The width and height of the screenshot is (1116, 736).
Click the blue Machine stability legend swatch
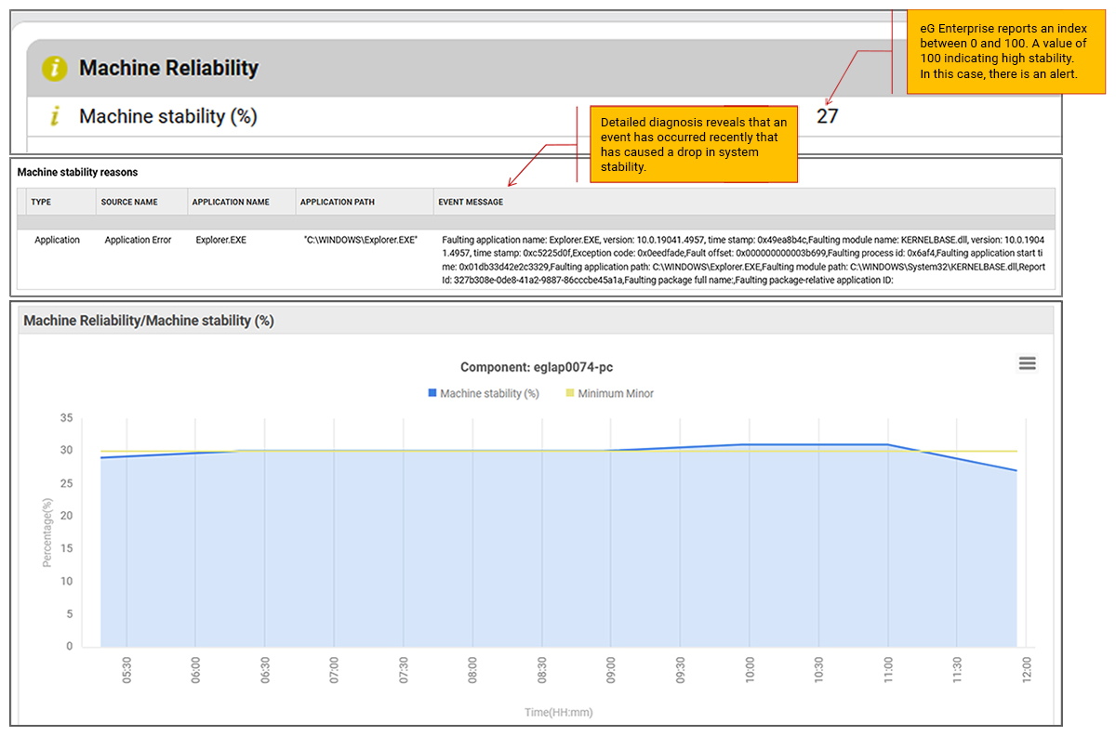pos(432,393)
